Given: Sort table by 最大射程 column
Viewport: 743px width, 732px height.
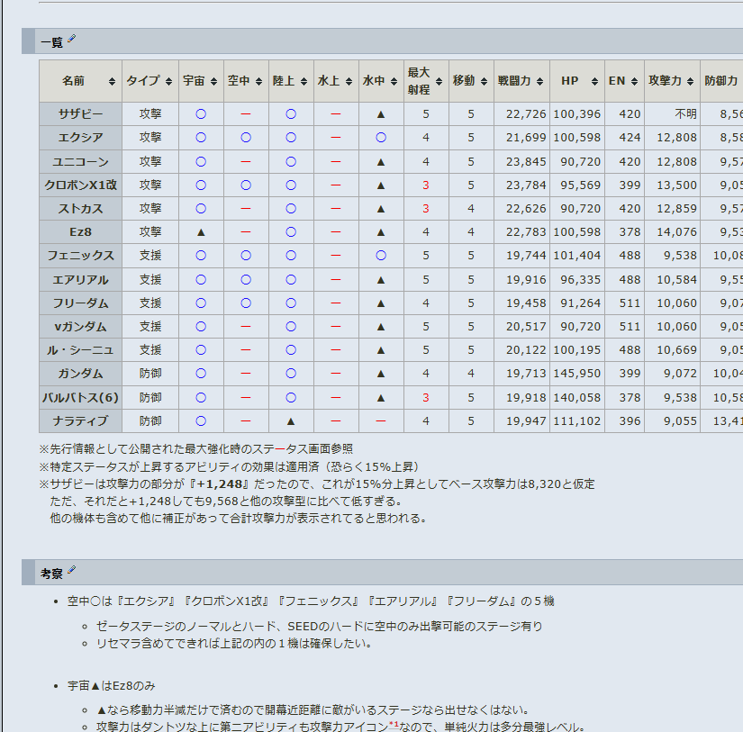Looking at the screenshot, I should pyautogui.click(x=426, y=81).
